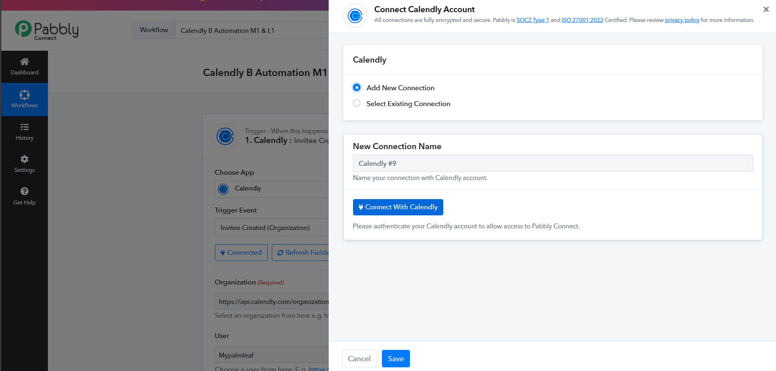This screenshot has width=776, height=371.
Task: Open History in the sidebar
Action: [x=24, y=132]
